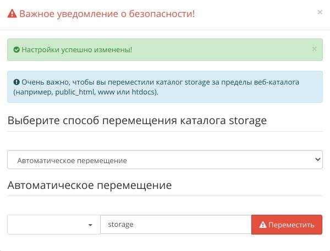Viewport: 330px width, 251px height.
Task: Open the empty path directory dropdown
Action: tap(54, 225)
